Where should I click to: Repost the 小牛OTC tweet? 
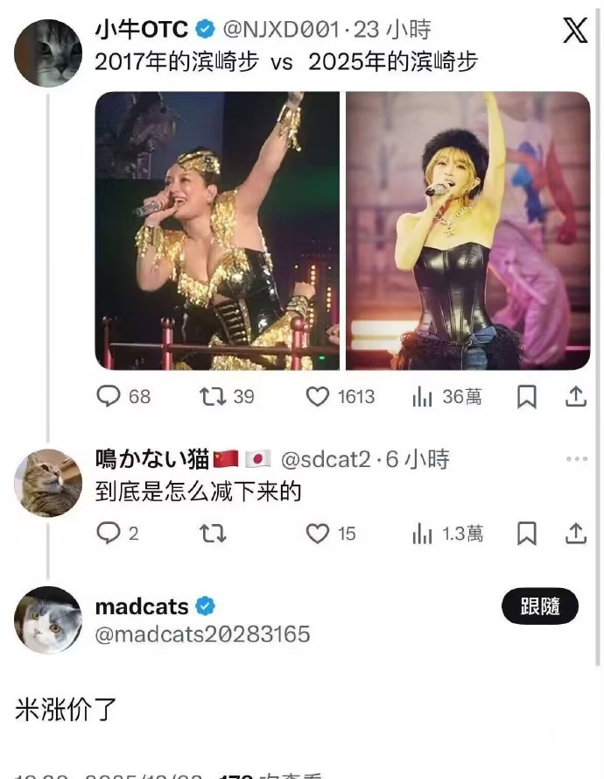pos(227,396)
